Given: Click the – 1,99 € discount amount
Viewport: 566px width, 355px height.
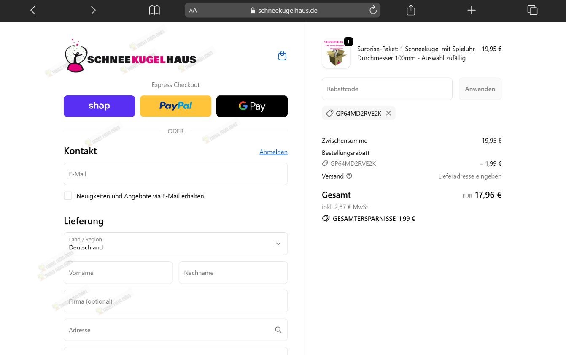Looking at the screenshot, I should [491, 164].
